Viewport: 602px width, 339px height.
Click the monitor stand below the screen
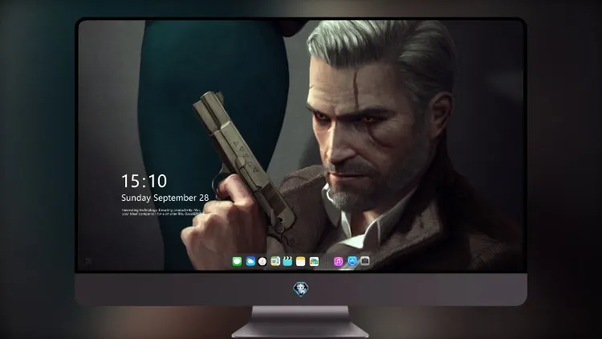(x=300, y=322)
